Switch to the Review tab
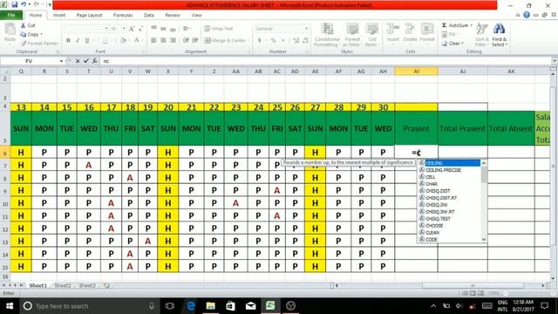Viewport: 558px width, 314px height. click(173, 16)
